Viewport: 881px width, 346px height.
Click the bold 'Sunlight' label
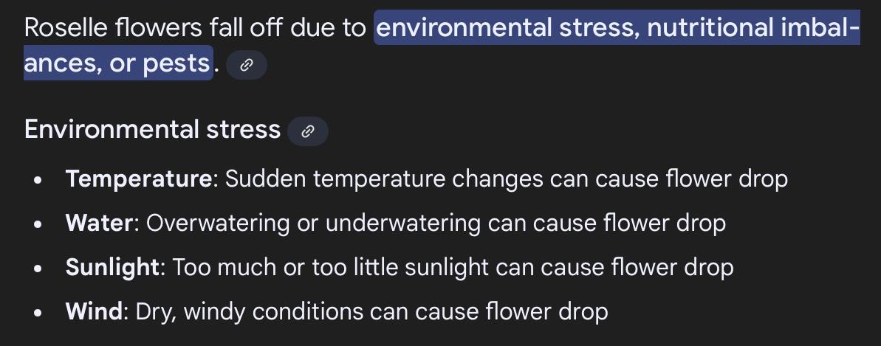pos(112,267)
